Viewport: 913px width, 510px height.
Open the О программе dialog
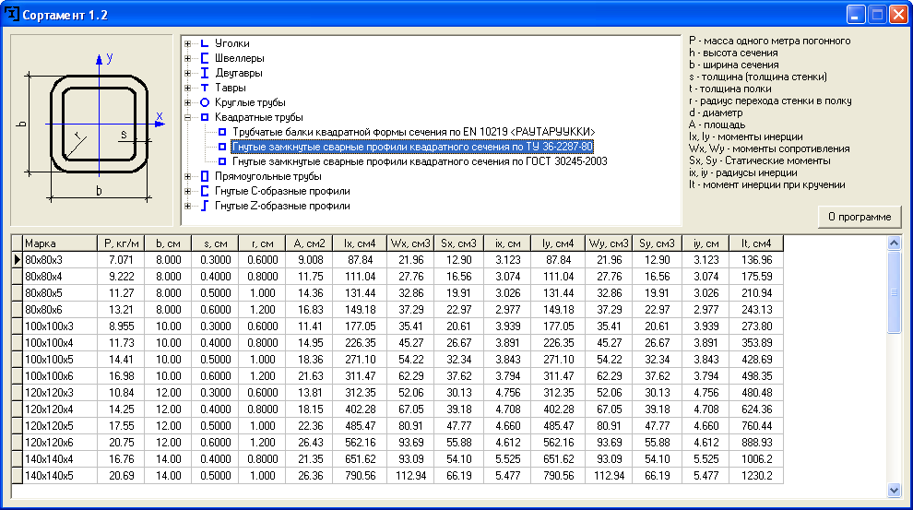point(860,217)
